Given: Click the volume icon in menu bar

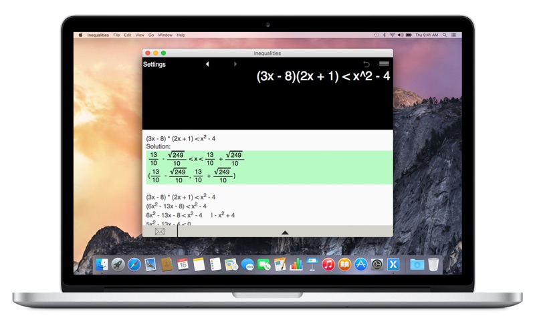Looking at the screenshot, I should (401, 35).
